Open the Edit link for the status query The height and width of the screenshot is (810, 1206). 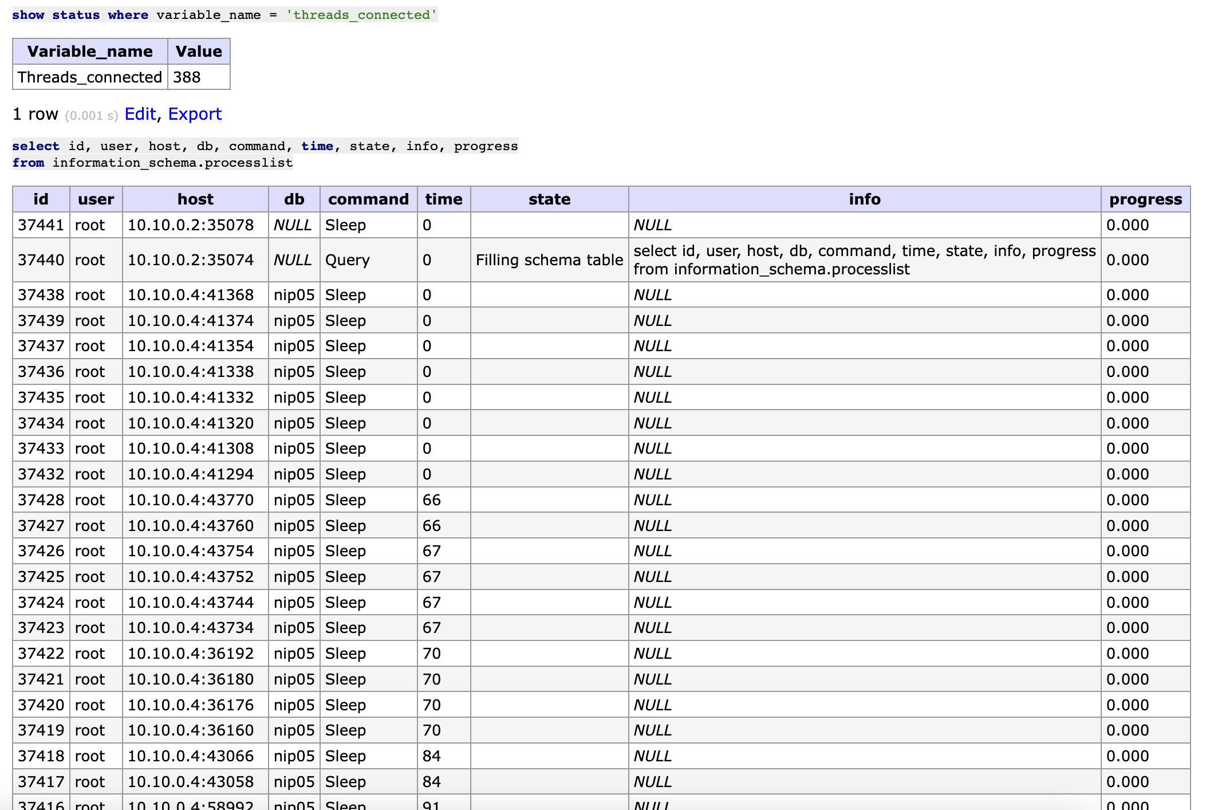[140, 114]
